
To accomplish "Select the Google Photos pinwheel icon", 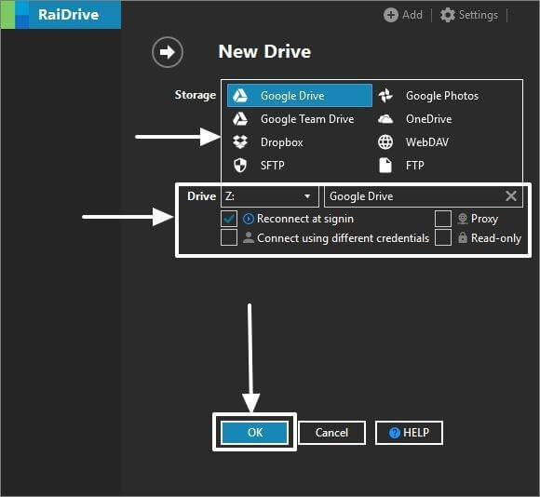I will point(385,96).
